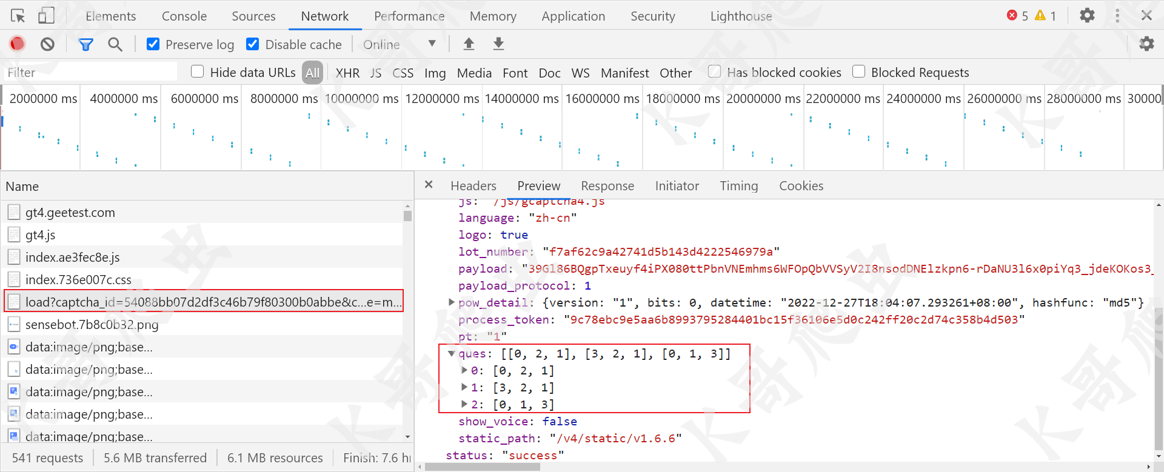Enable Blocked Requests checkbox

coord(858,71)
